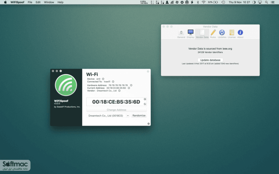Click the arrow icon next to Device en0
The width and height of the screenshot is (279, 174).
pyautogui.click(x=103, y=79)
